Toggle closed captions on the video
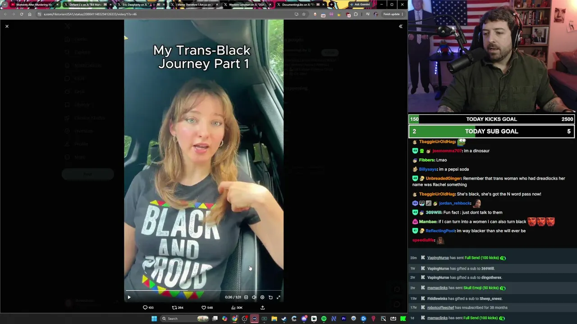The image size is (577, 324). coord(246,297)
